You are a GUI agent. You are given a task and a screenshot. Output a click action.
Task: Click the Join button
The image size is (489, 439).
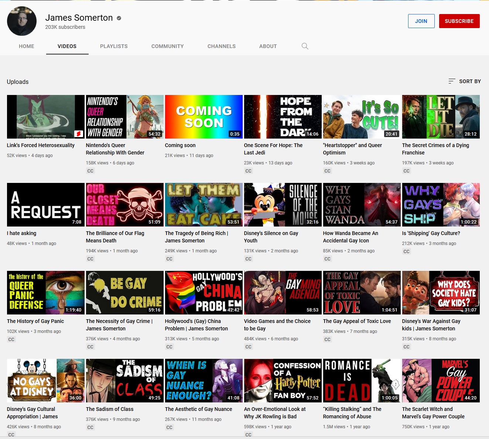pos(421,21)
